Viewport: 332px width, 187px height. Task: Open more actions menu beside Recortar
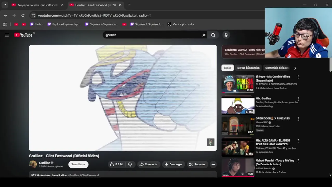tap(213, 164)
